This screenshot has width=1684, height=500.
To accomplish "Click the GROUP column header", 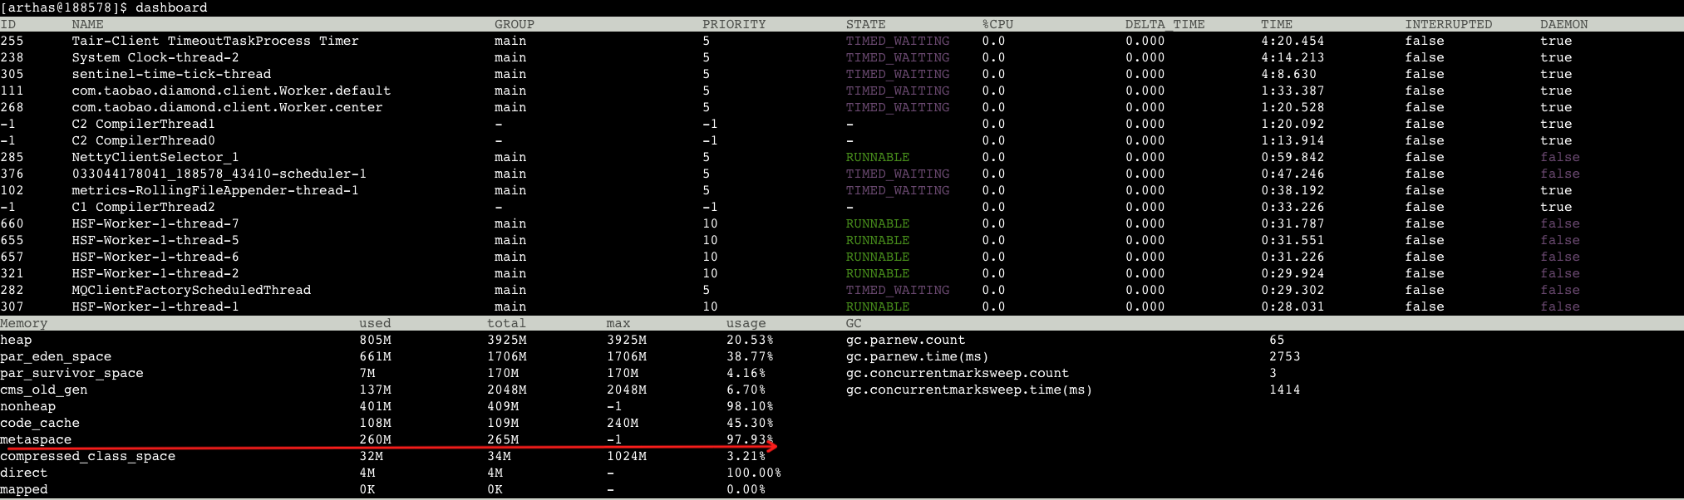I will click(515, 24).
